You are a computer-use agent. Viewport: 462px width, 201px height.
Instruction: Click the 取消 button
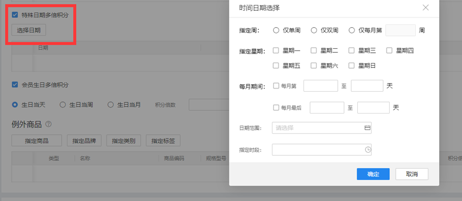tap(412, 174)
